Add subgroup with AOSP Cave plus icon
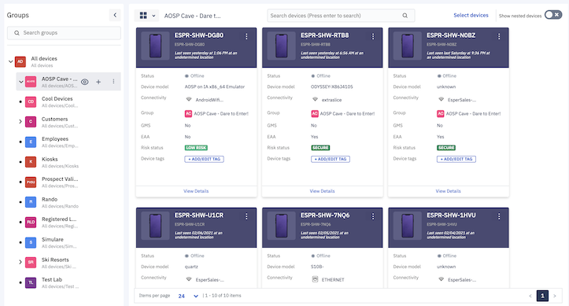This screenshot has width=569, height=306. coord(98,82)
